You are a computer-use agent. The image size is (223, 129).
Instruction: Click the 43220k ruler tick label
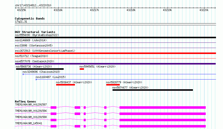204,10
